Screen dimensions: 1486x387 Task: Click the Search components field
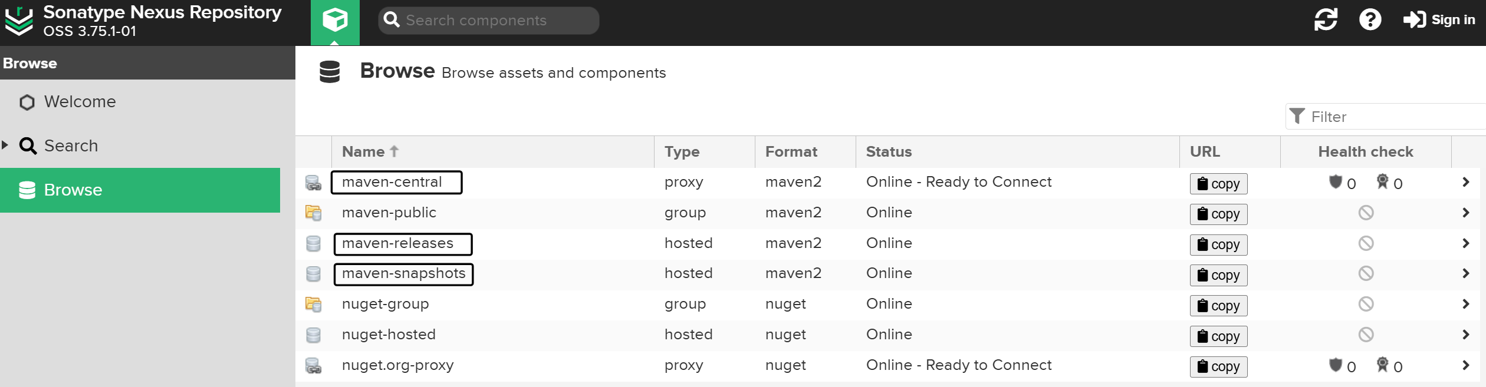488,21
